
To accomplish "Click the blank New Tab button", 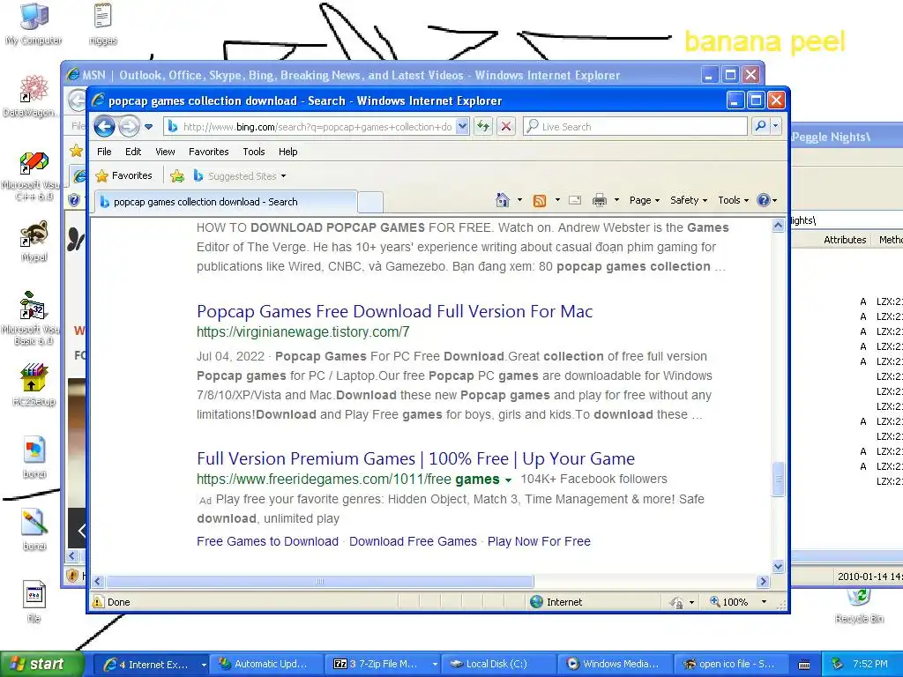I will point(370,202).
